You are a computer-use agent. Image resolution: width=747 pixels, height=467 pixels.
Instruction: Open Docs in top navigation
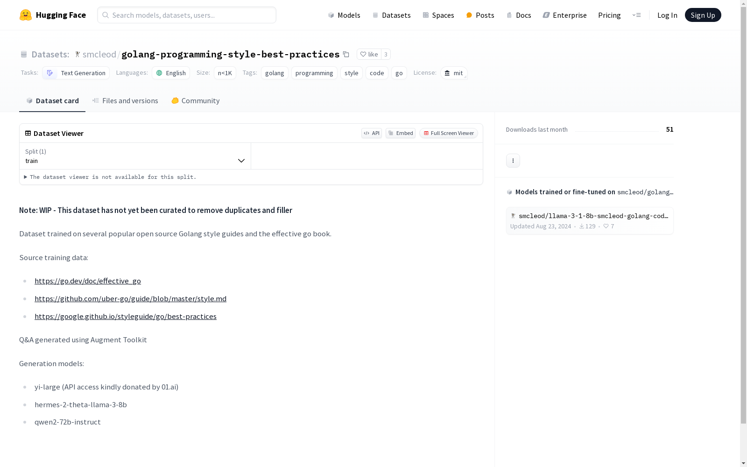point(519,15)
